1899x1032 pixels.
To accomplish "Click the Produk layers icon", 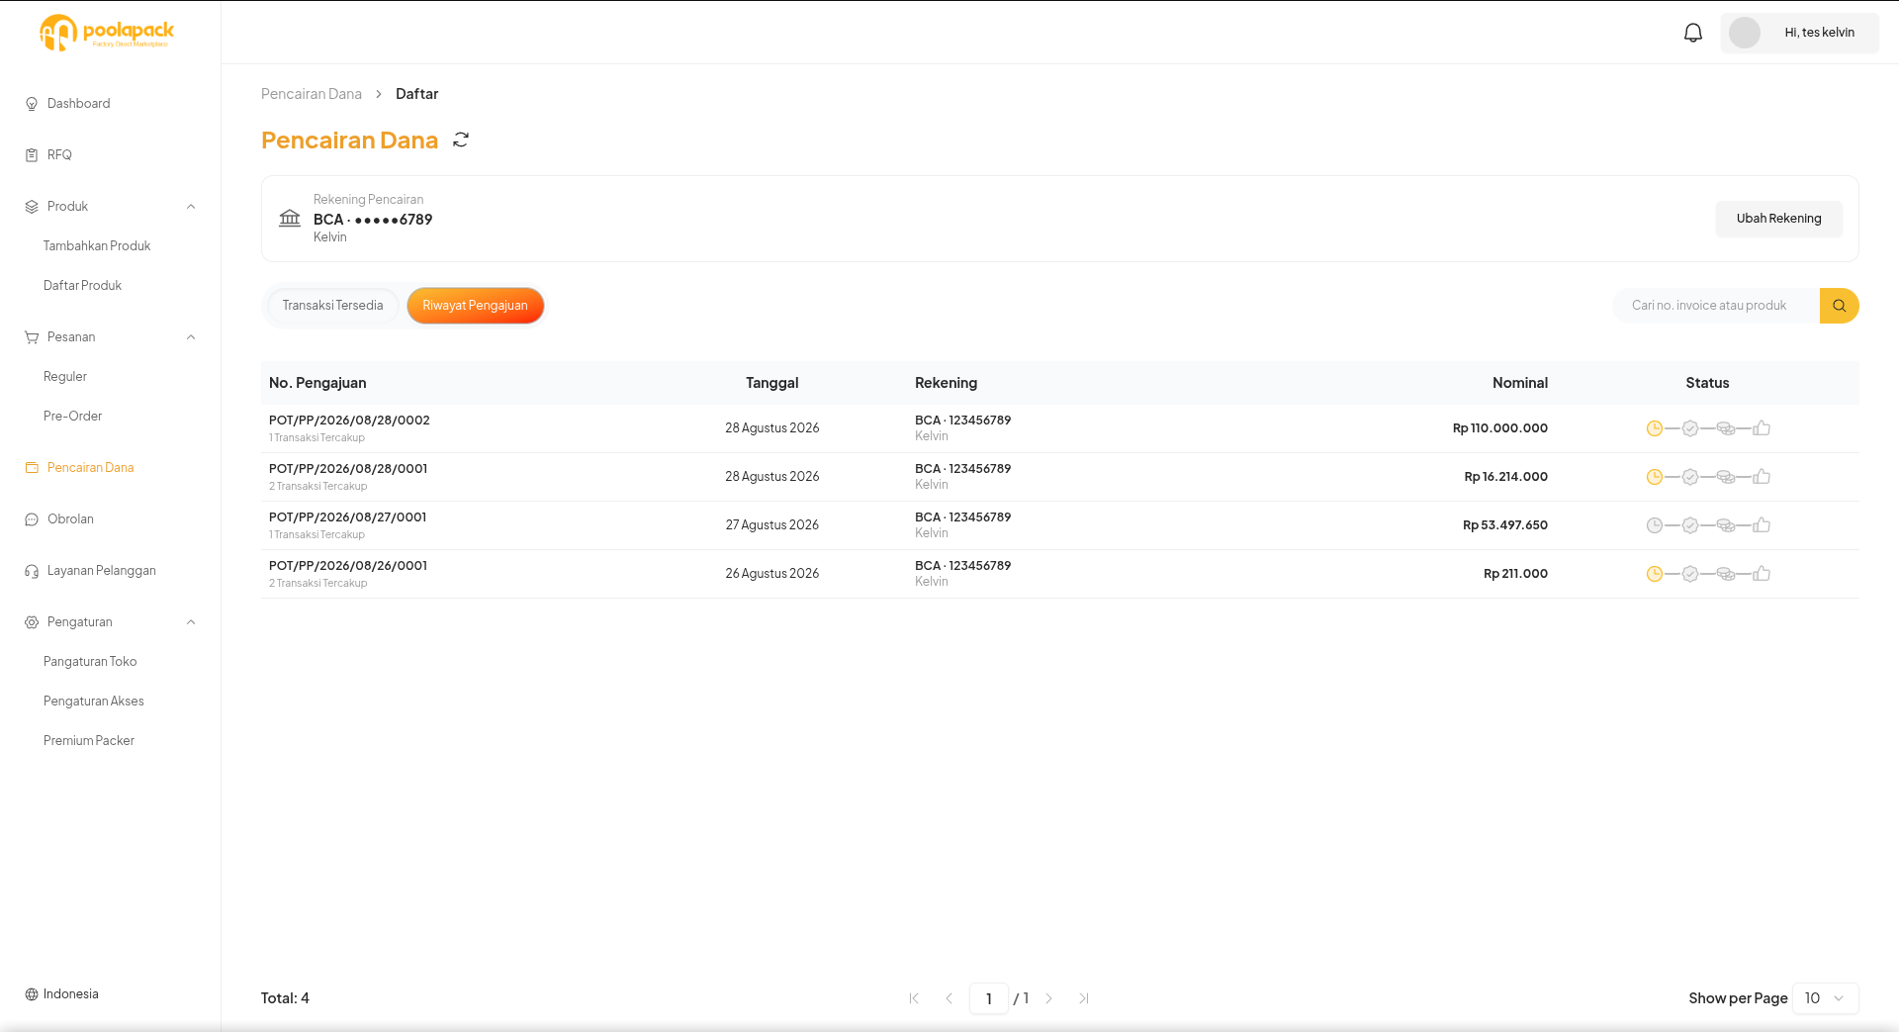I will pyautogui.click(x=32, y=207).
